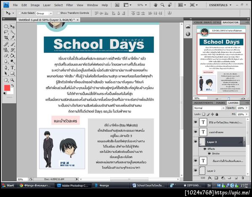The width and height of the screenshot is (252, 197).
Task: Enable the Auto-Select checkbox
Action: tap(19, 13)
